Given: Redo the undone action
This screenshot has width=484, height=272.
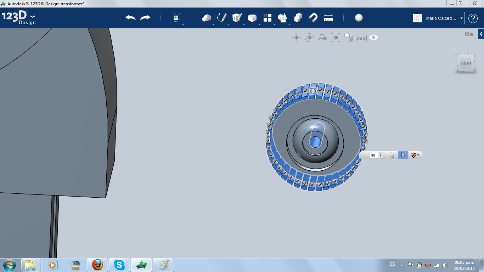Looking at the screenshot, I should pyautogui.click(x=146, y=18).
